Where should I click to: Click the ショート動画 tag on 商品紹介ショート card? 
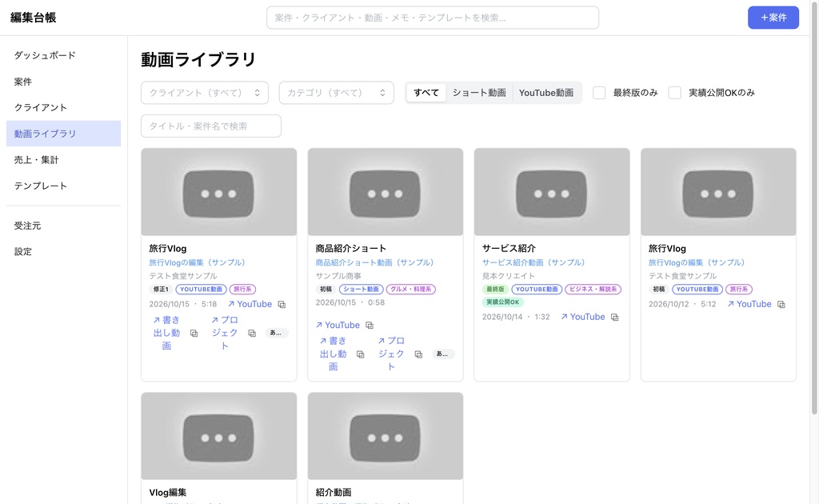click(x=361, y=290)
